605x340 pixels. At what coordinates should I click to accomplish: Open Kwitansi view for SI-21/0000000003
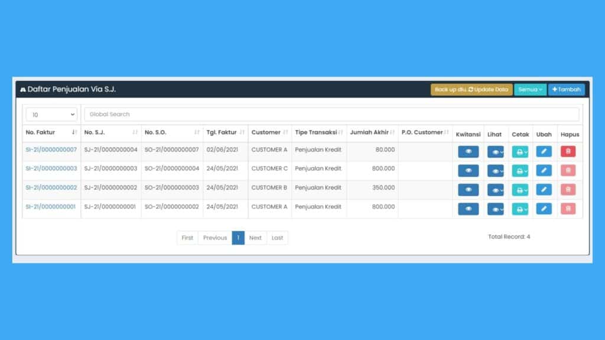468,171
